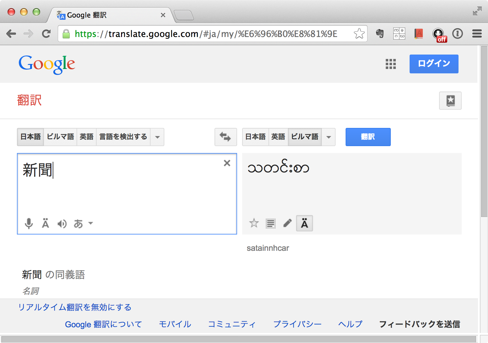Click the browser back arrow
488x343 pixels.
click(x=11, y=34)
